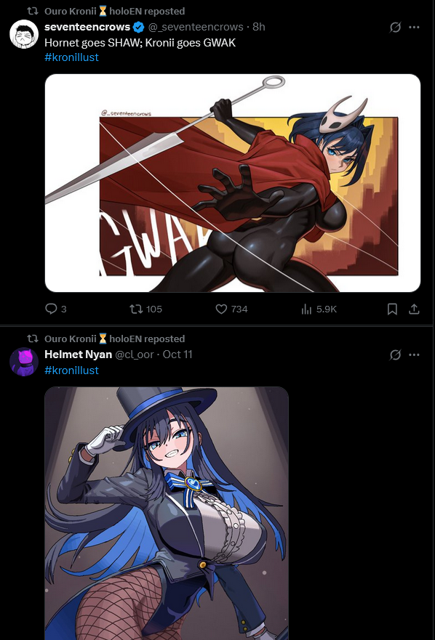435x640 pixels.
Task: Open more options on Helmet Nyan post
Action: (x=414, y=355)
